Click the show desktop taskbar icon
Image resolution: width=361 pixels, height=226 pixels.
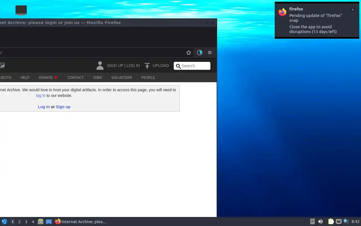49,222
